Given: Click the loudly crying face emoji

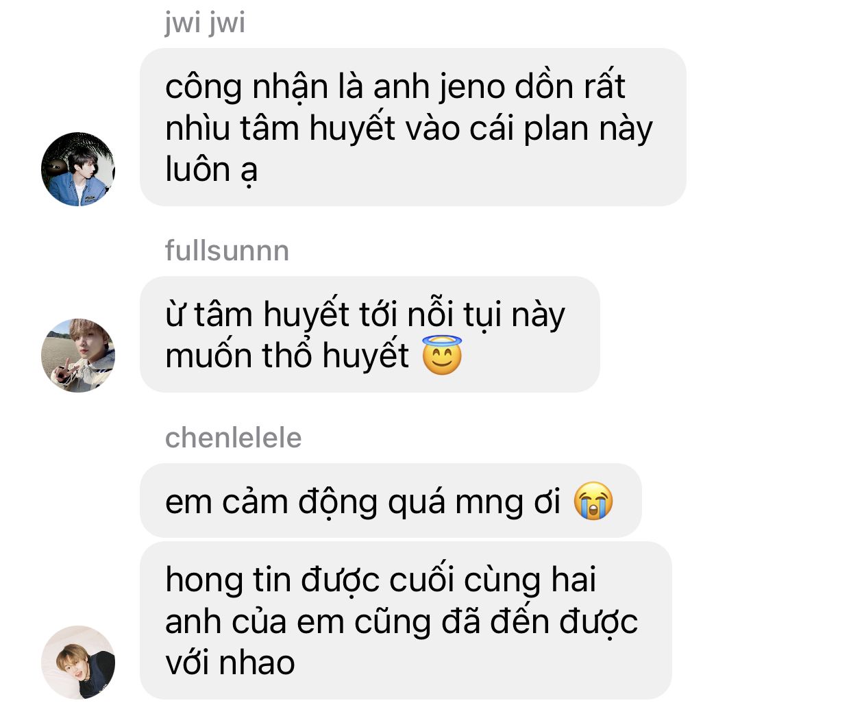Looking at the screenshot, I should pyautogui.click(x=593, y=502).
